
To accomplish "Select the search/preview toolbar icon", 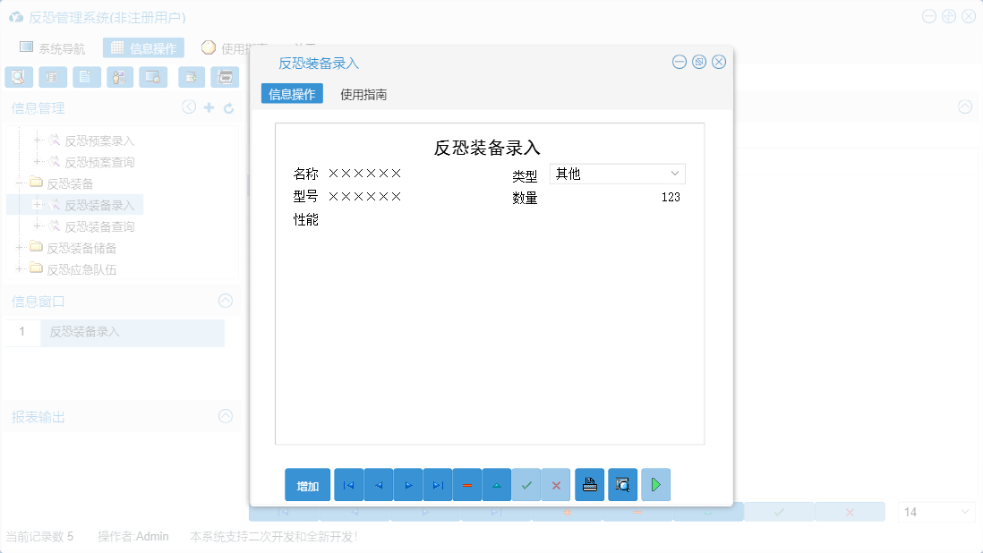I will click(x=18, y=77).
